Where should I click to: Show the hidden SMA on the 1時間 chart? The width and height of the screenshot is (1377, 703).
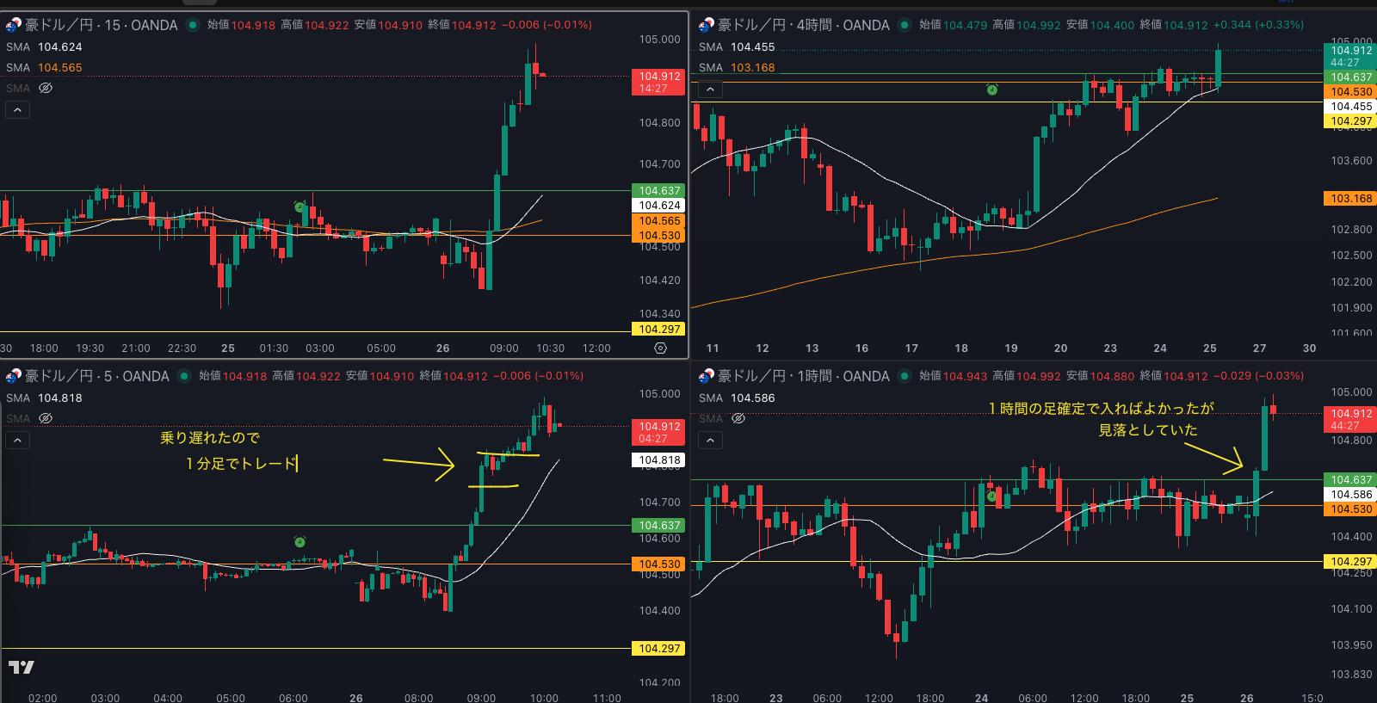[x=738, y=418]
